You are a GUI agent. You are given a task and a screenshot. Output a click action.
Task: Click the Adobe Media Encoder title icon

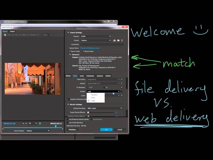click(x=2, y=22)
